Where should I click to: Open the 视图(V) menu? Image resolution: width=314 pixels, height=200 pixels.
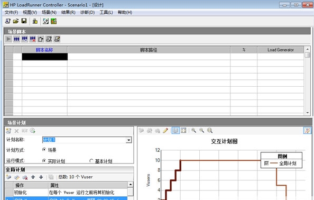(30, 12)
